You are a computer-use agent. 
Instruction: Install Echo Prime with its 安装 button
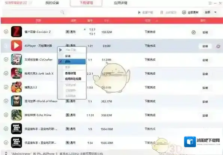click(205, 116)
